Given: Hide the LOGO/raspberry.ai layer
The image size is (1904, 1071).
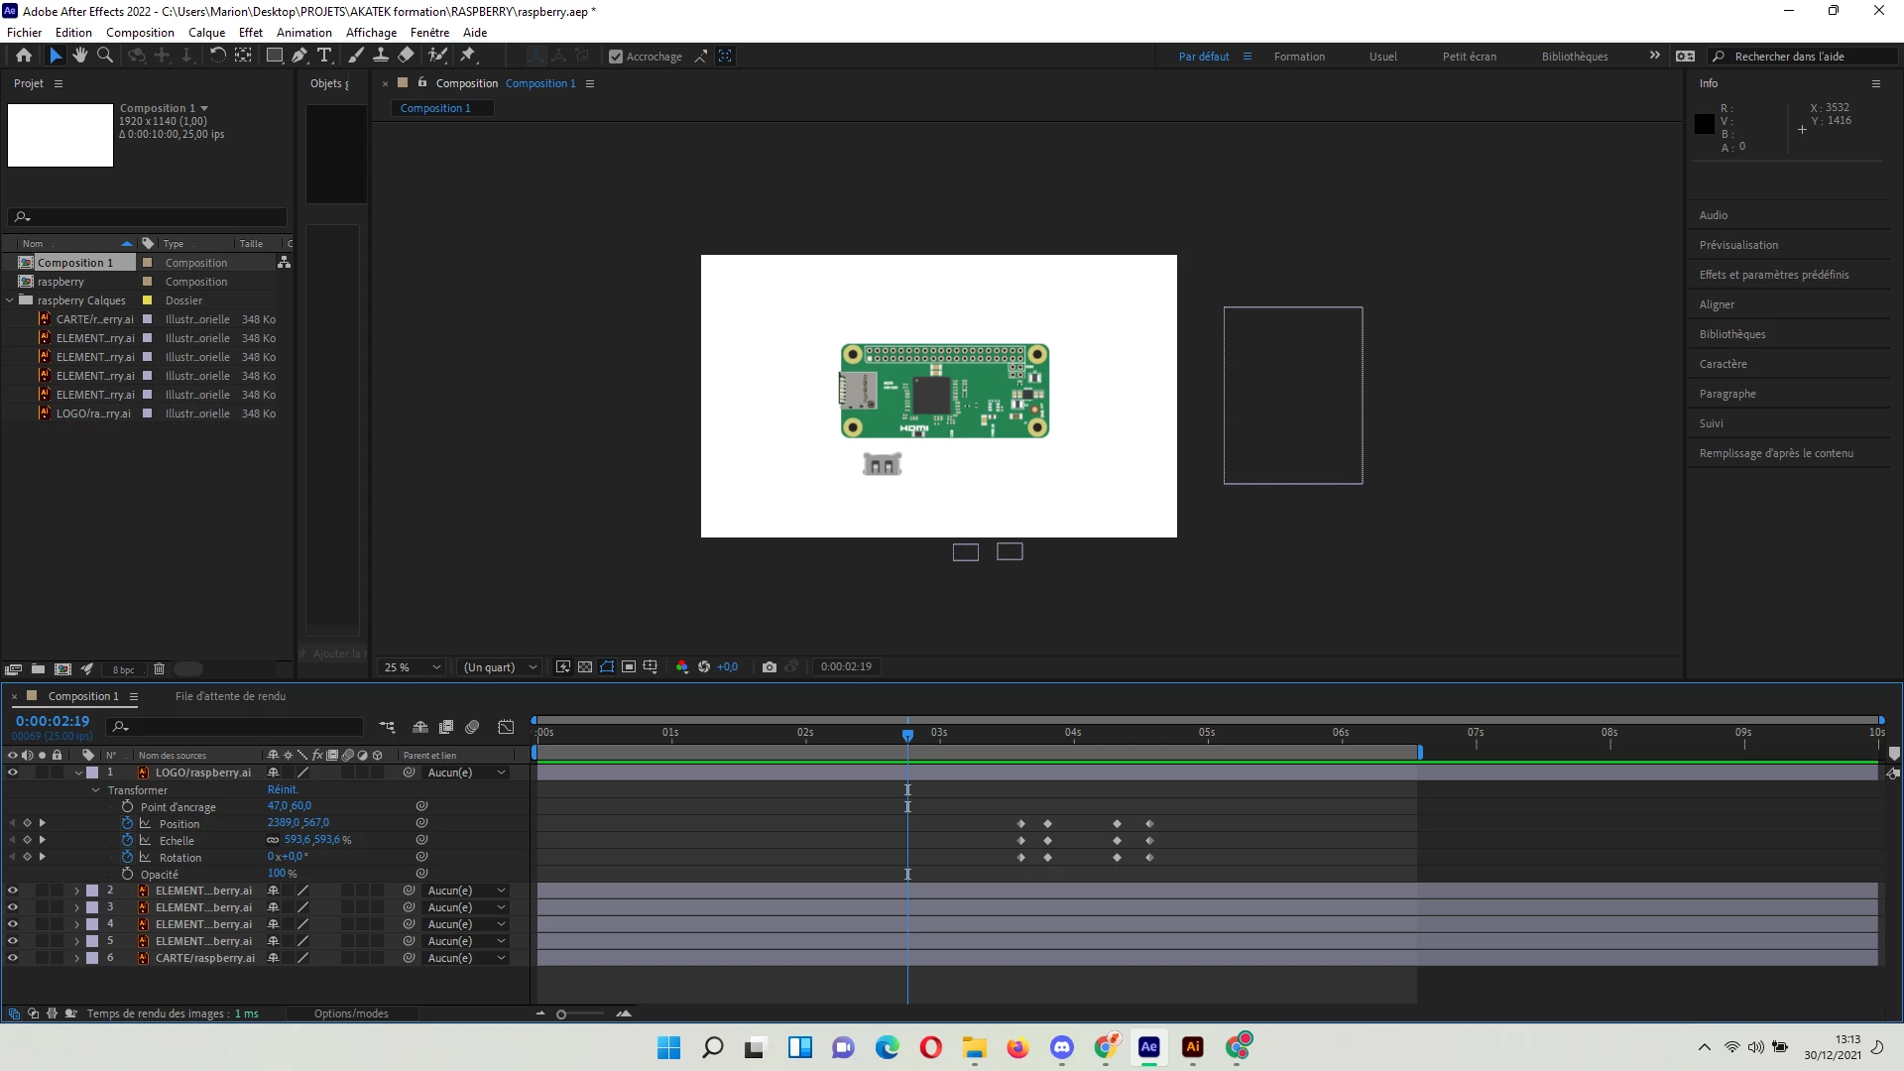Looking at the screenshot, I should point(13,773).
